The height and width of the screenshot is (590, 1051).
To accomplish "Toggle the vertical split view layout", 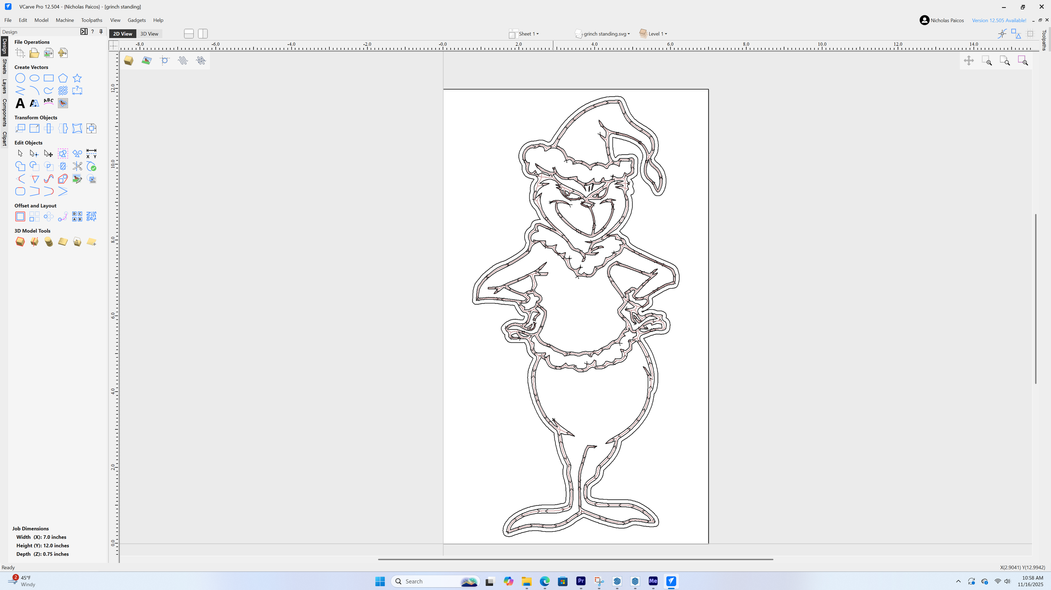I will (x=203, y=34).
